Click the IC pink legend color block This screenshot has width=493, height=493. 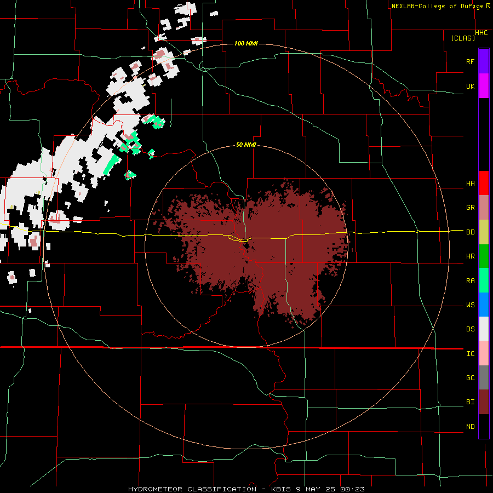pos(484,353)
